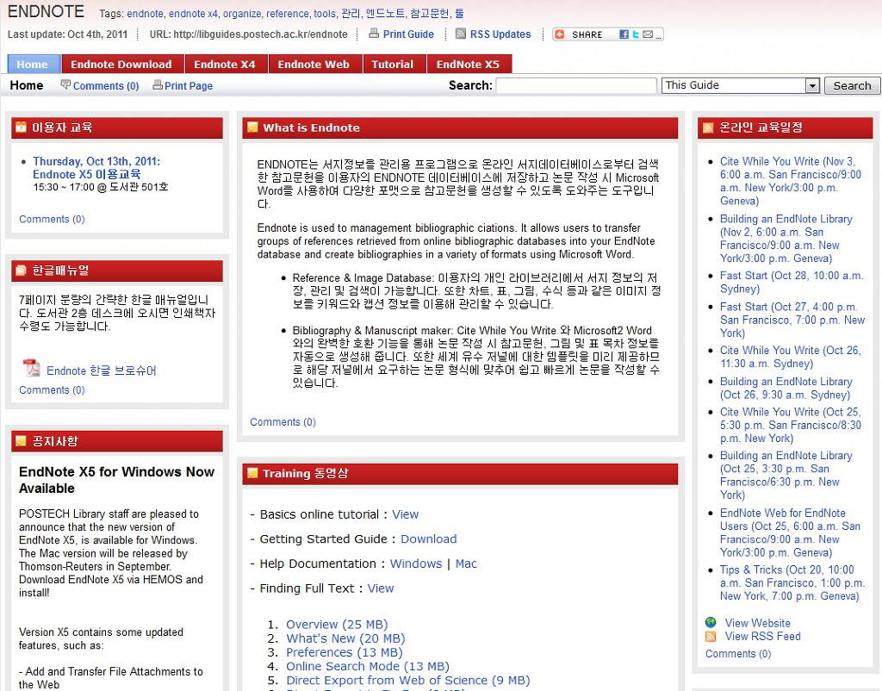
Task: Click the email share envelope icon
Action: pos(648,34)
